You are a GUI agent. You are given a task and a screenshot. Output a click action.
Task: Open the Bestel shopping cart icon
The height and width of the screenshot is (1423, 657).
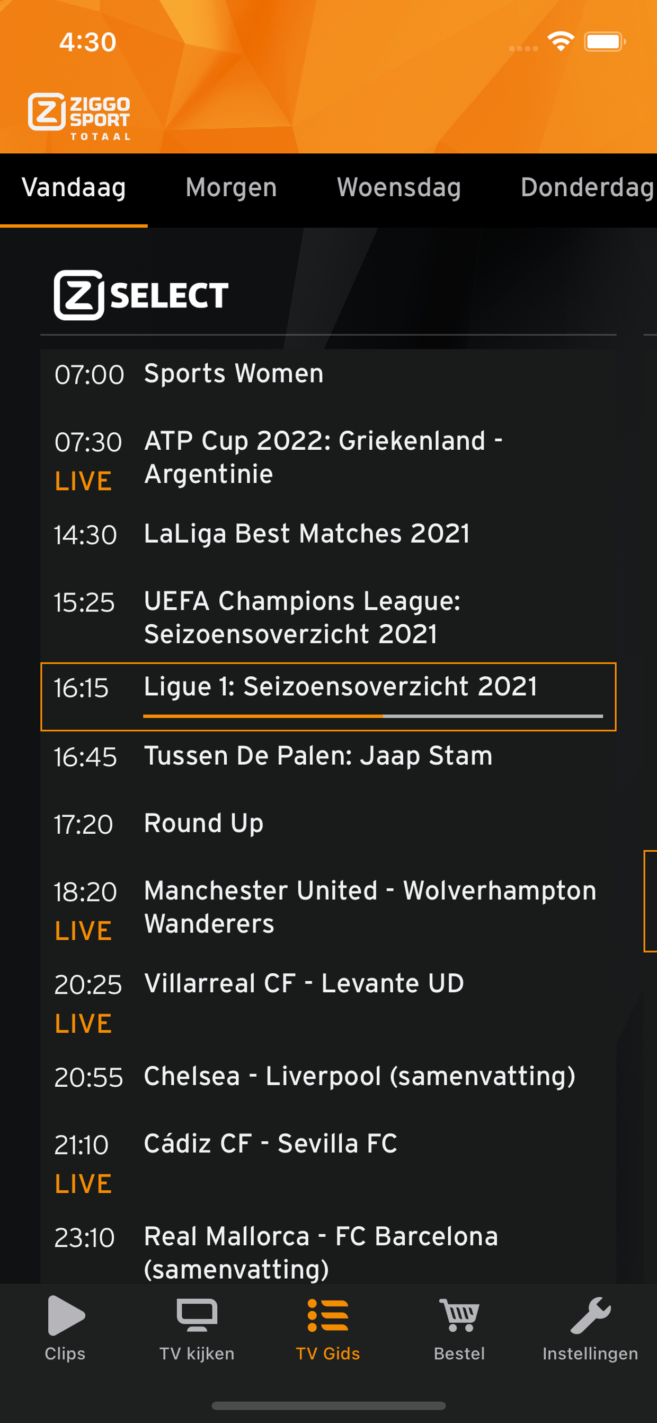(x=459, y=1315)
